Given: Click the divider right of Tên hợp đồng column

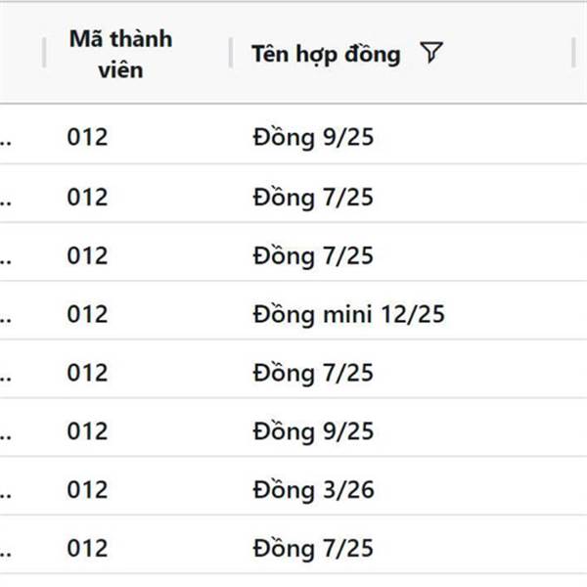Looking at the screenshot, I should 573,53.
